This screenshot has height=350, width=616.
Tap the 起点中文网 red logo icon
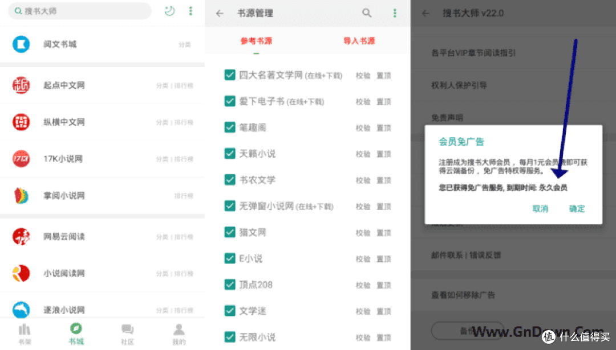pos(21,85)
